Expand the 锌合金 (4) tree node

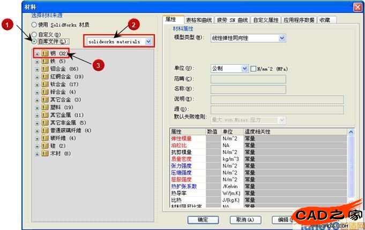(37, 92)
